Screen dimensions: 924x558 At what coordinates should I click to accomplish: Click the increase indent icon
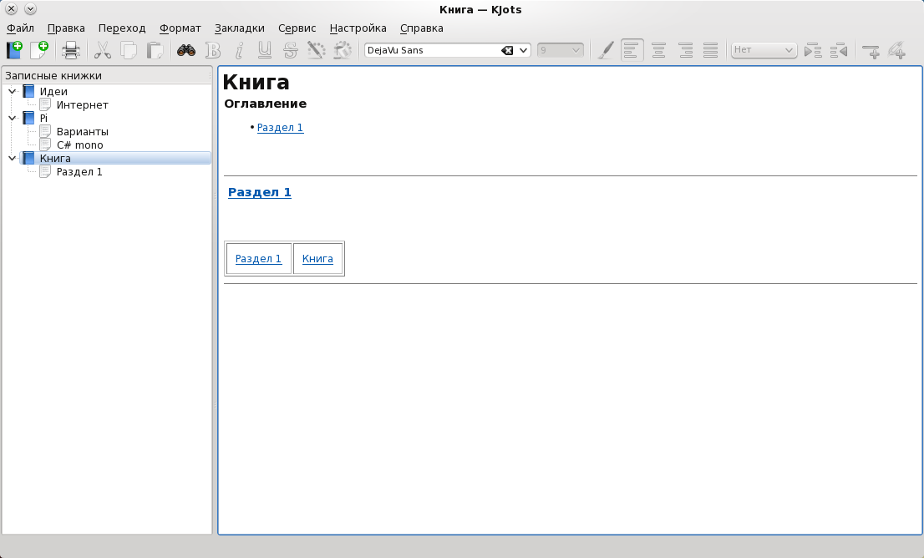812,50
